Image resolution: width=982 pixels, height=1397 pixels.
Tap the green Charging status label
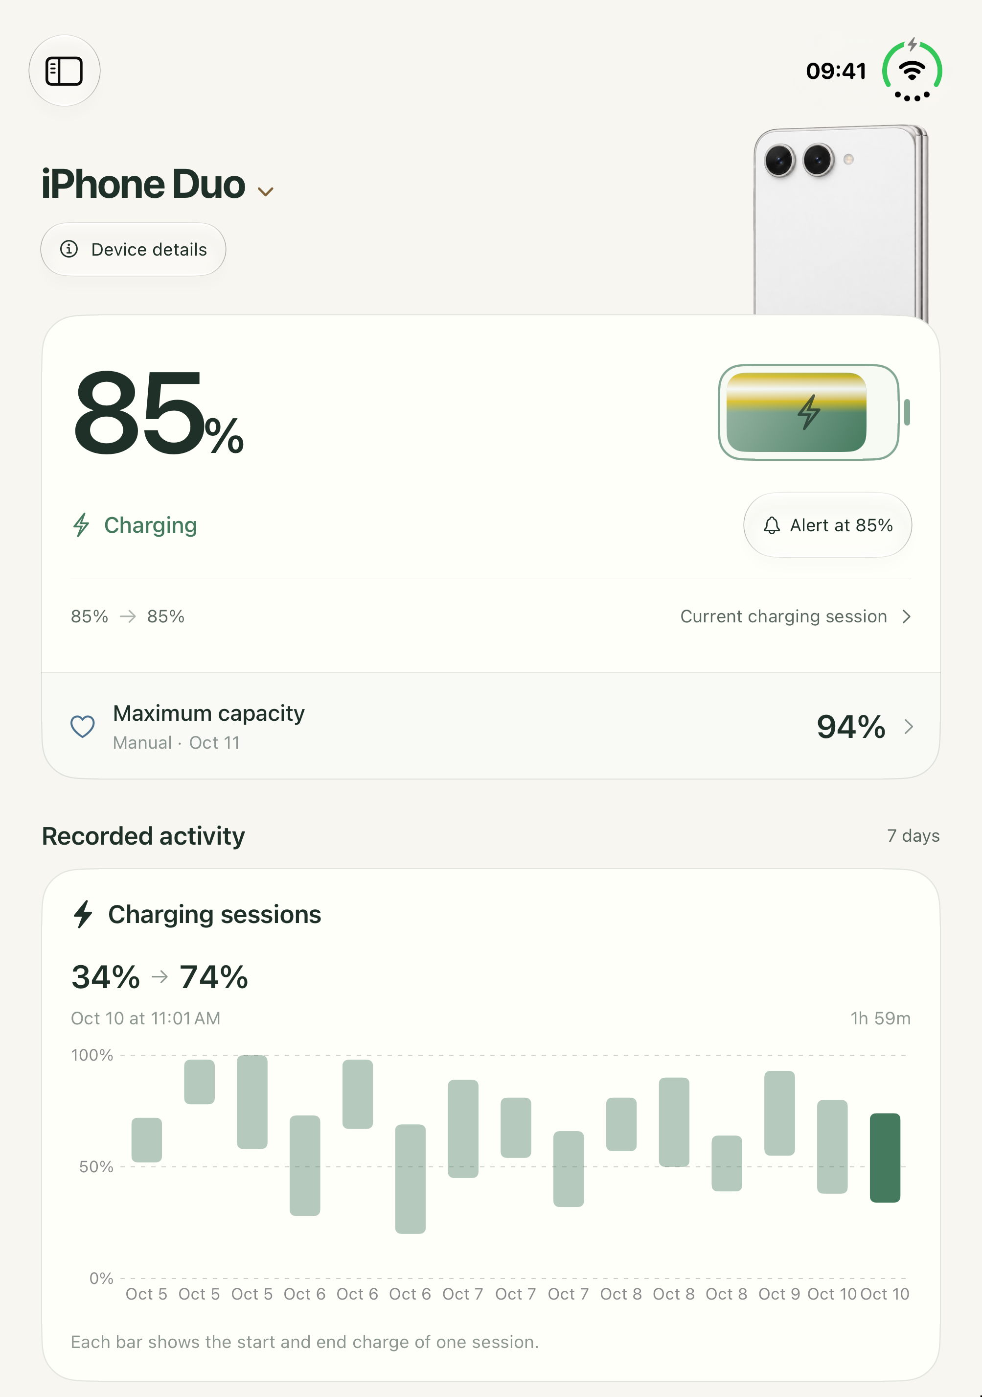[x=135, y=525]
